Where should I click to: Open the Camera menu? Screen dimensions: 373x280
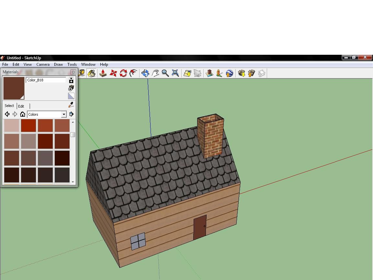pyautogui.click(x=43, y=64)
